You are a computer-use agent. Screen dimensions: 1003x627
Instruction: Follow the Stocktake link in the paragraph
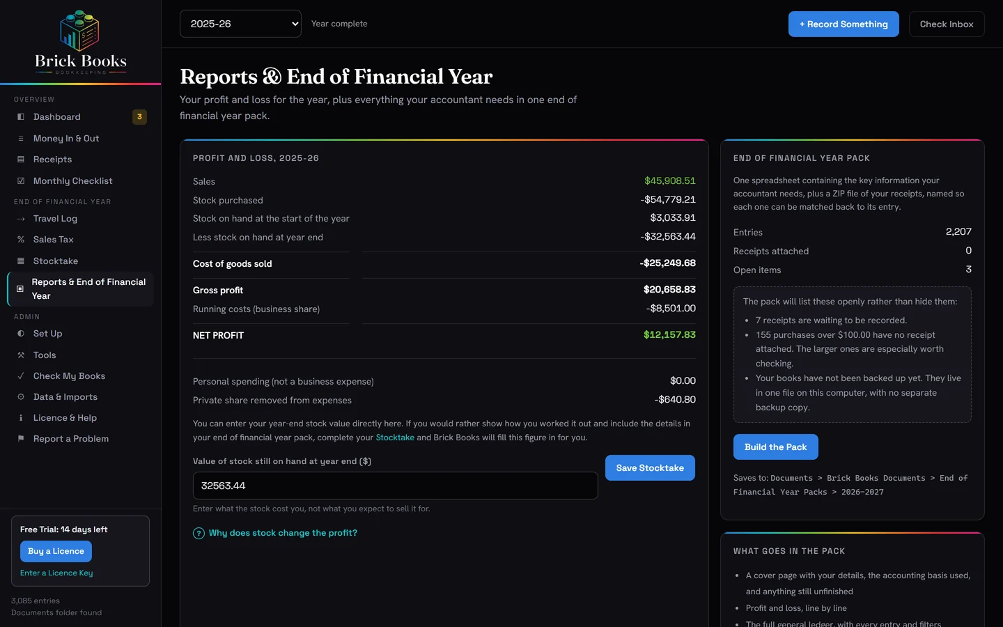395,438
